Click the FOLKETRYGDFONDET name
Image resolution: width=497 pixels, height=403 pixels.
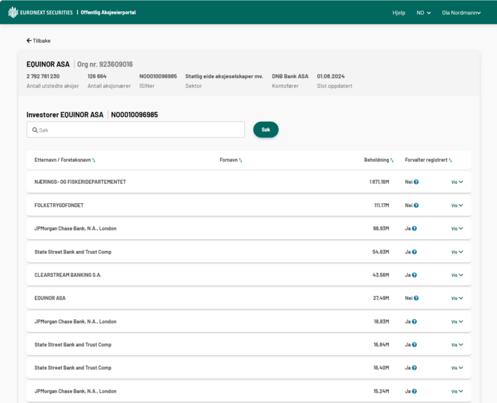pos(59,205)
